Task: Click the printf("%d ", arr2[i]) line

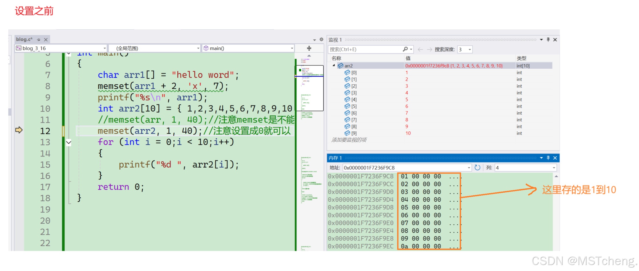Action: pos(179,165)
